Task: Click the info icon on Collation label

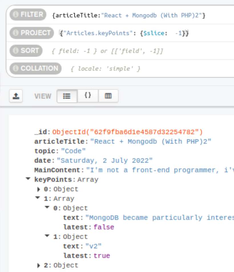Action: click(15, 69)
